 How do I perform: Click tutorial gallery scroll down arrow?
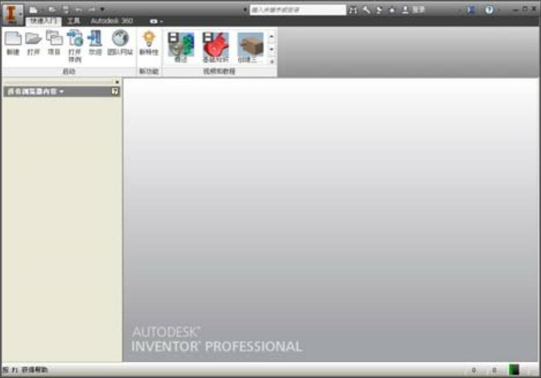[272, 49]
